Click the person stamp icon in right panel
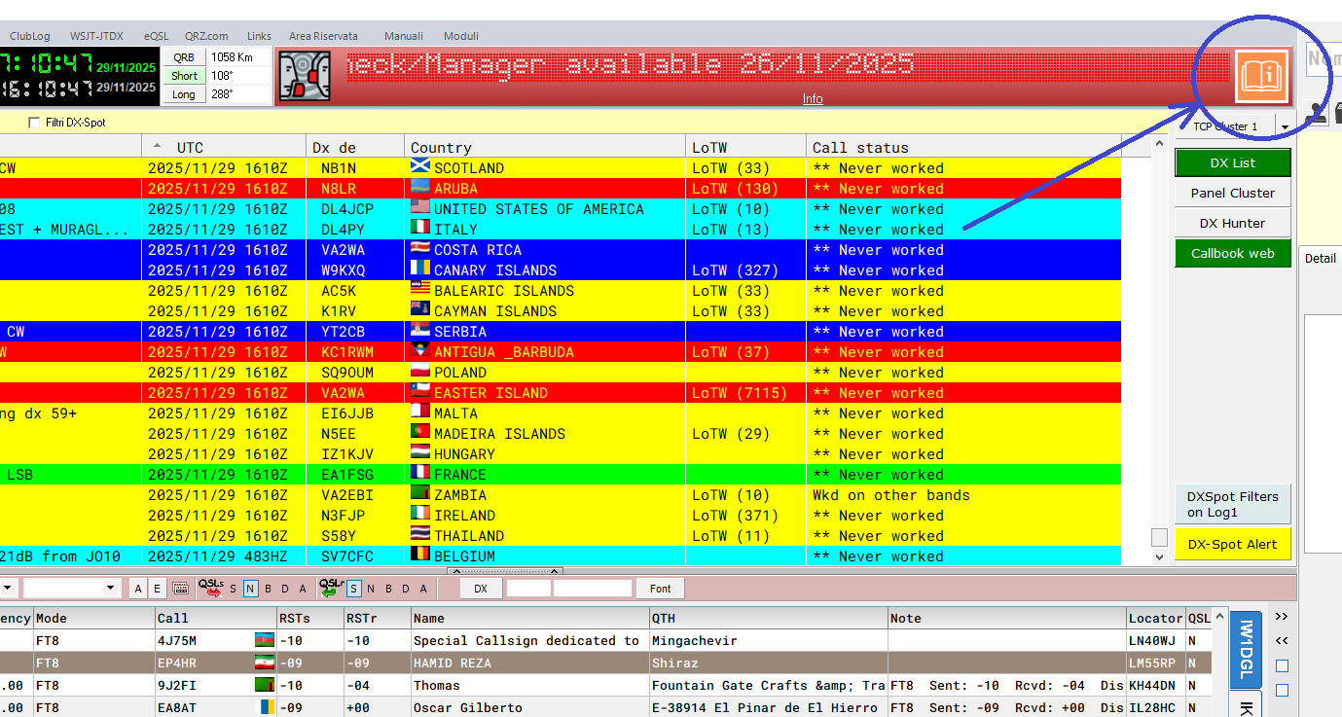 1316,112
